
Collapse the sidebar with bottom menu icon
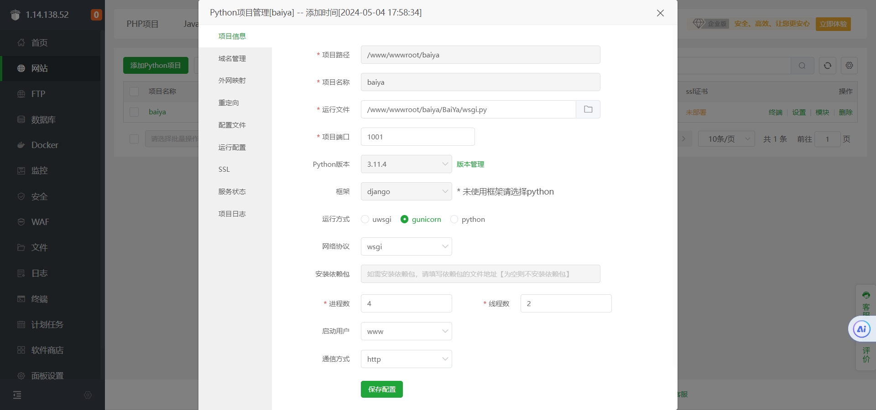pos(17,395)
